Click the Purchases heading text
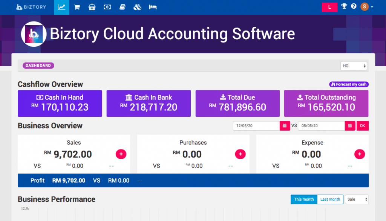Viewport: 386px width, 221px height. 193,143
